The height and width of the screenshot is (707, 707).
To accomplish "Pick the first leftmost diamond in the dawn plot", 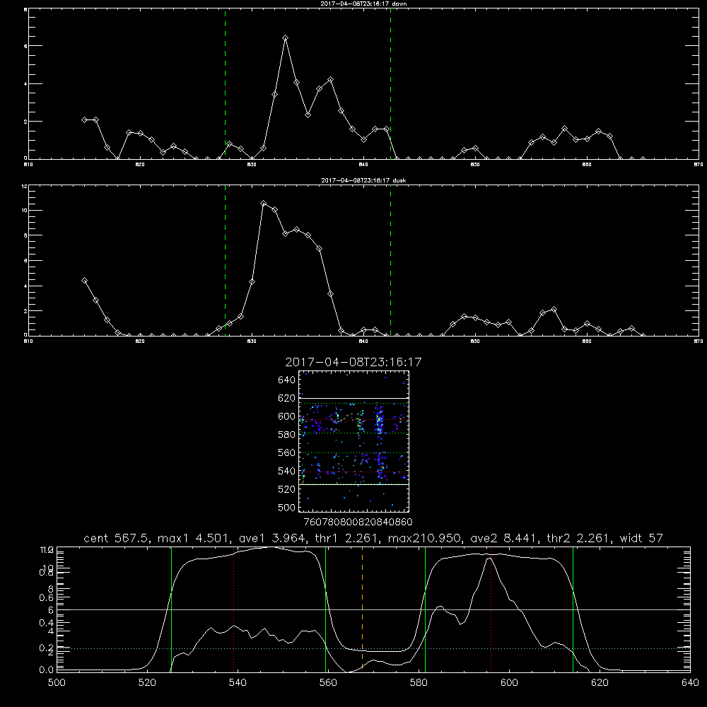I will point(84,119).
